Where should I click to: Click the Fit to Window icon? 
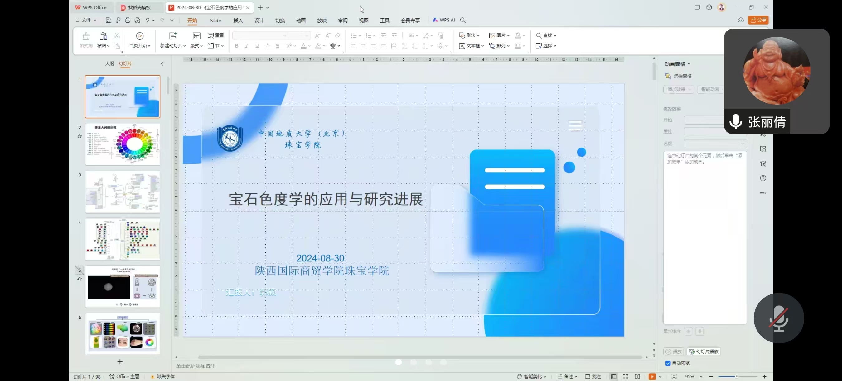point(674,376)
